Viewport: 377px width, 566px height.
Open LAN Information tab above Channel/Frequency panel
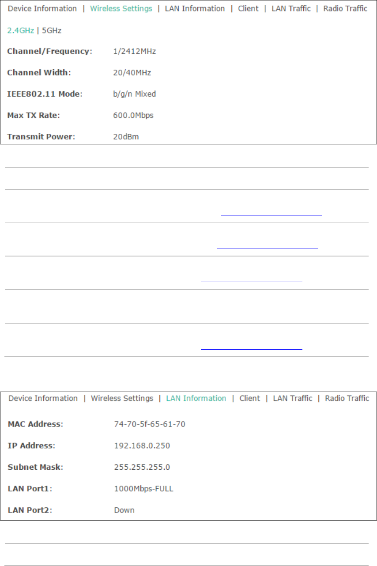[x=195, y=8]
